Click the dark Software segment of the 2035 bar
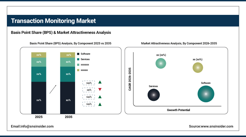The height and width of the screenshot is (137, 246). (67, 98)
